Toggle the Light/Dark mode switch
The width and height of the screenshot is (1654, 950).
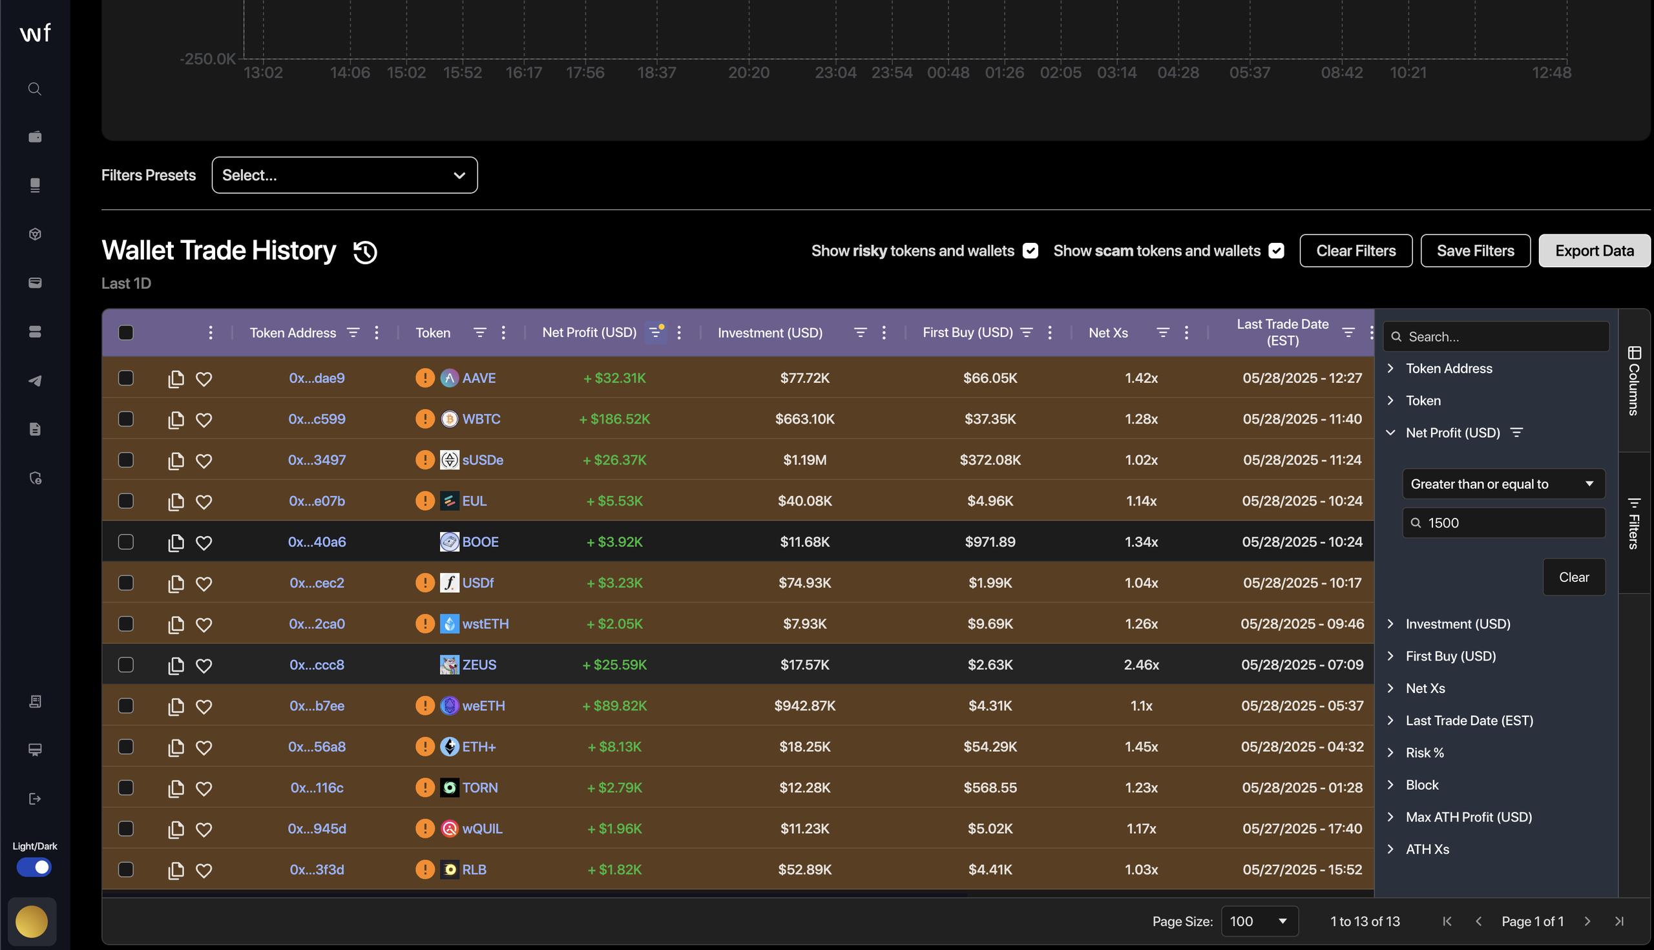coord(35,867)
